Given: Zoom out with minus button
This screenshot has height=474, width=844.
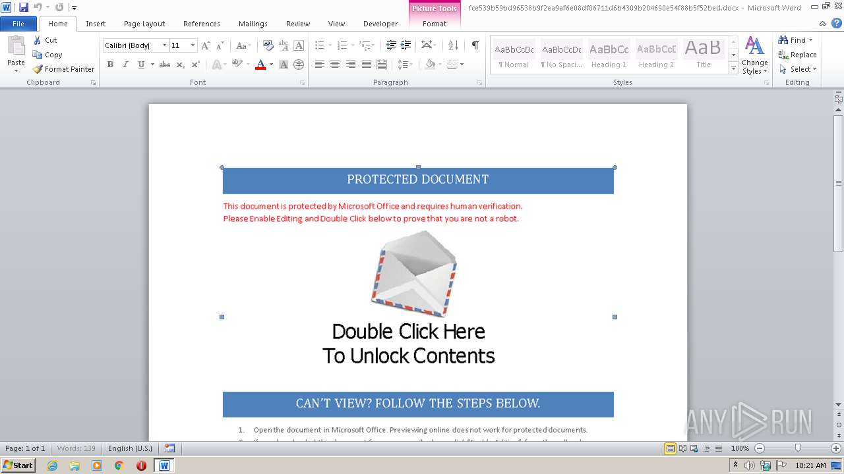Looking at the screenshot, I should (x=759, y=448).
